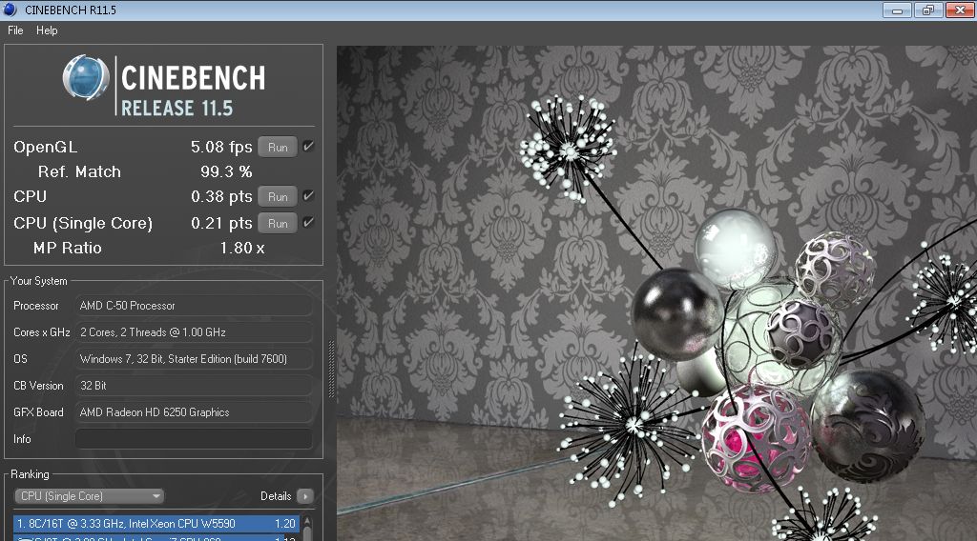
Task: Select ranking entry Intel Xeon CPU W5590
Action: point(156,524)
